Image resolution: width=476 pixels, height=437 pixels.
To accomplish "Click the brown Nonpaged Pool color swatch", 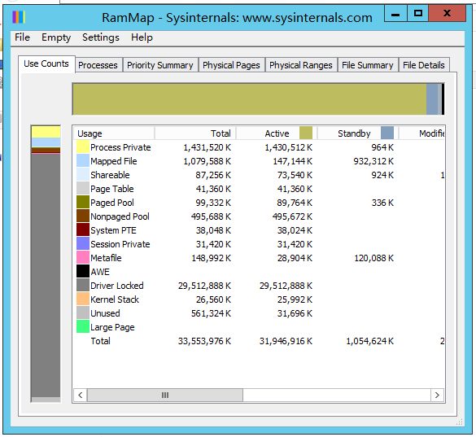I will 82,216.
